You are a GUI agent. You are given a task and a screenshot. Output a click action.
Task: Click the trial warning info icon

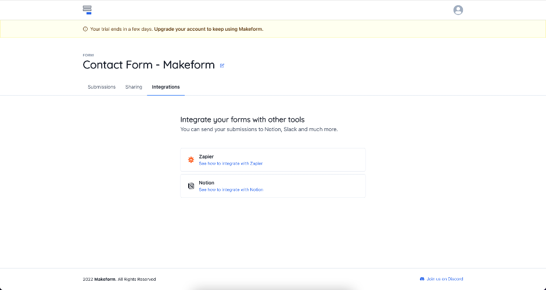tap(85, 29)
